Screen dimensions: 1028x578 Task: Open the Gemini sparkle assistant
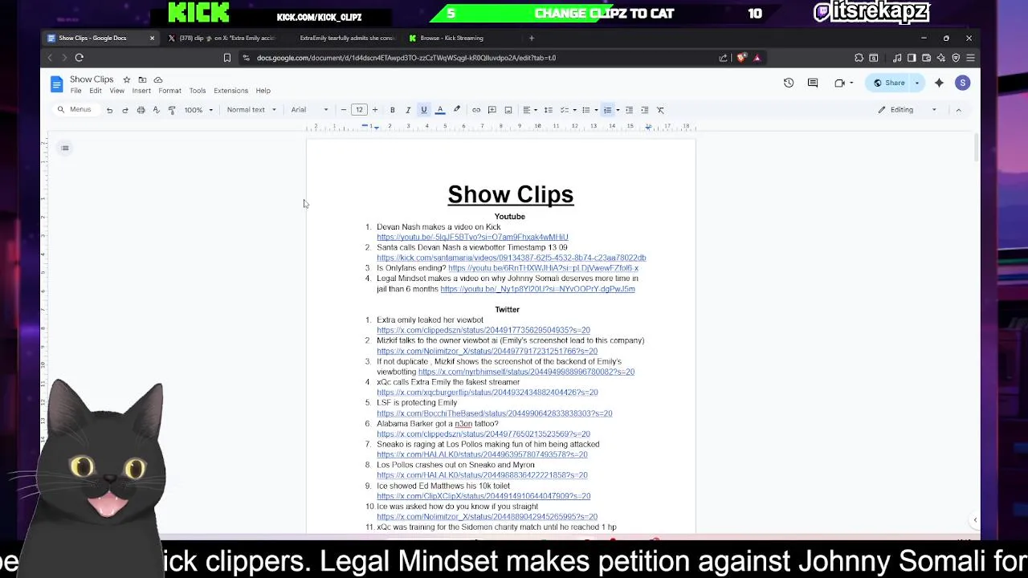939,83
